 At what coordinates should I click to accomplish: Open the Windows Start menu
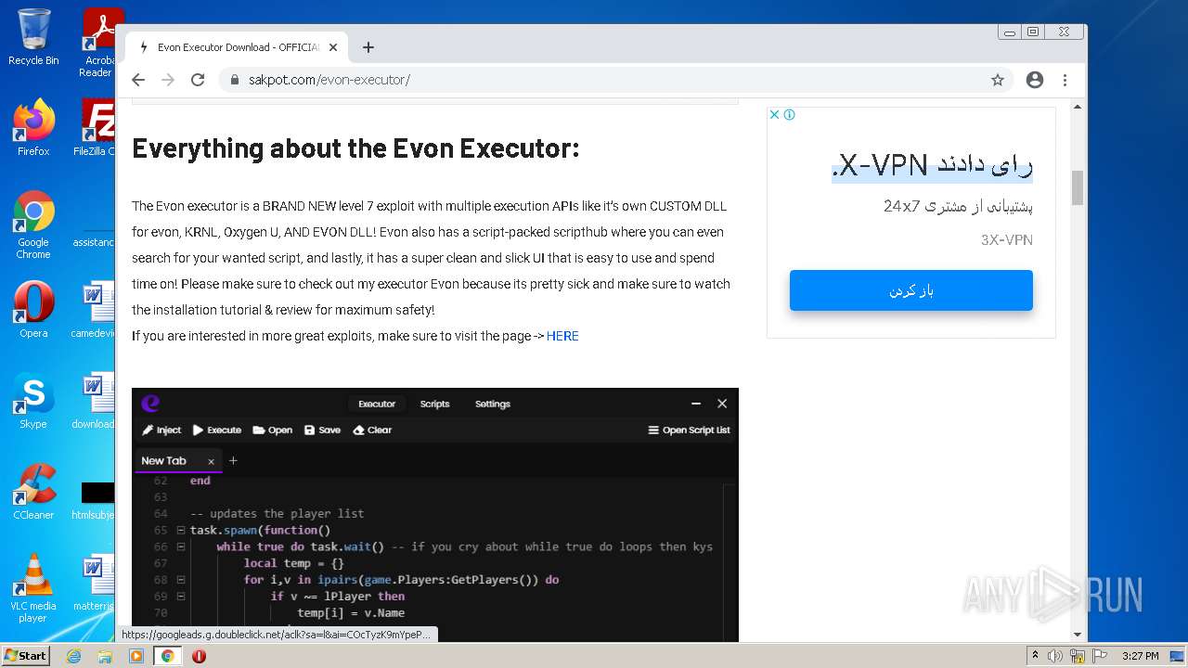[x=25, y=656]
